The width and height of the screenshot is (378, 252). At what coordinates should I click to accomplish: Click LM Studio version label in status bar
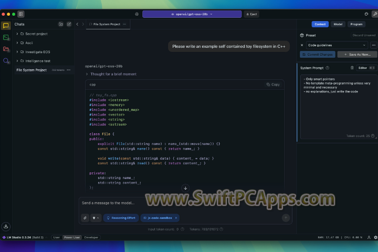tap(23, 237)
